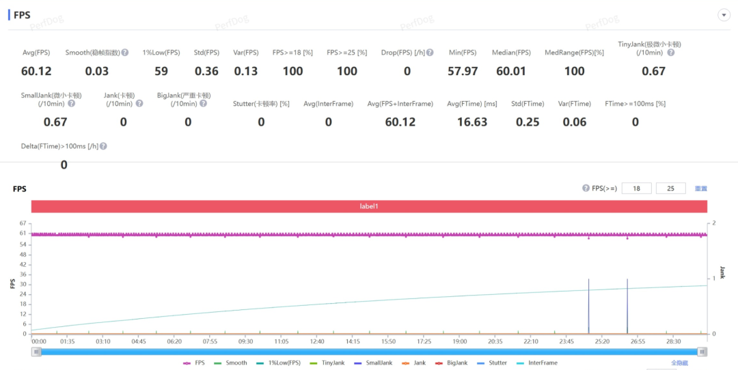Toggle 1%Low(FPS) series in the legend
The height and width of the screenshot is (370, 738).
[x=278, y=363]
